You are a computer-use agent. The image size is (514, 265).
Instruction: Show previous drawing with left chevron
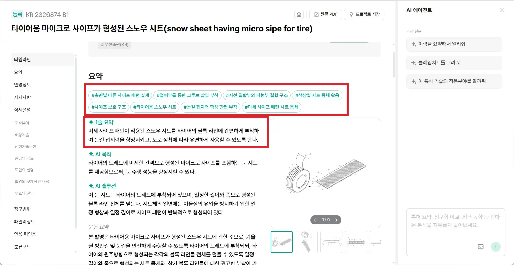[x=315, y=220]
